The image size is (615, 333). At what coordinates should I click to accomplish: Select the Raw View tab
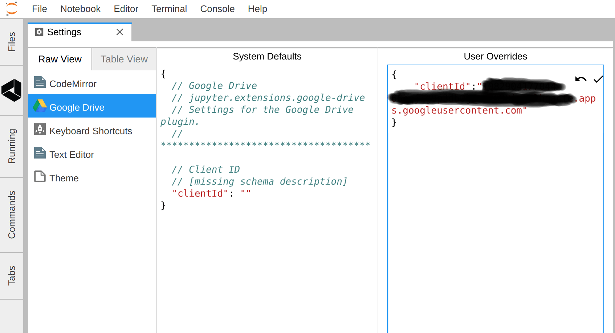pyautogui.click(x=60, y=59)
